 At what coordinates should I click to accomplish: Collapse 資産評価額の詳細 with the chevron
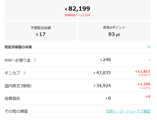(149, 47)
